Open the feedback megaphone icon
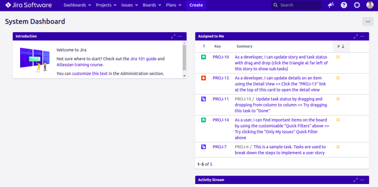The image size is (378, 187). pos(331,5)
